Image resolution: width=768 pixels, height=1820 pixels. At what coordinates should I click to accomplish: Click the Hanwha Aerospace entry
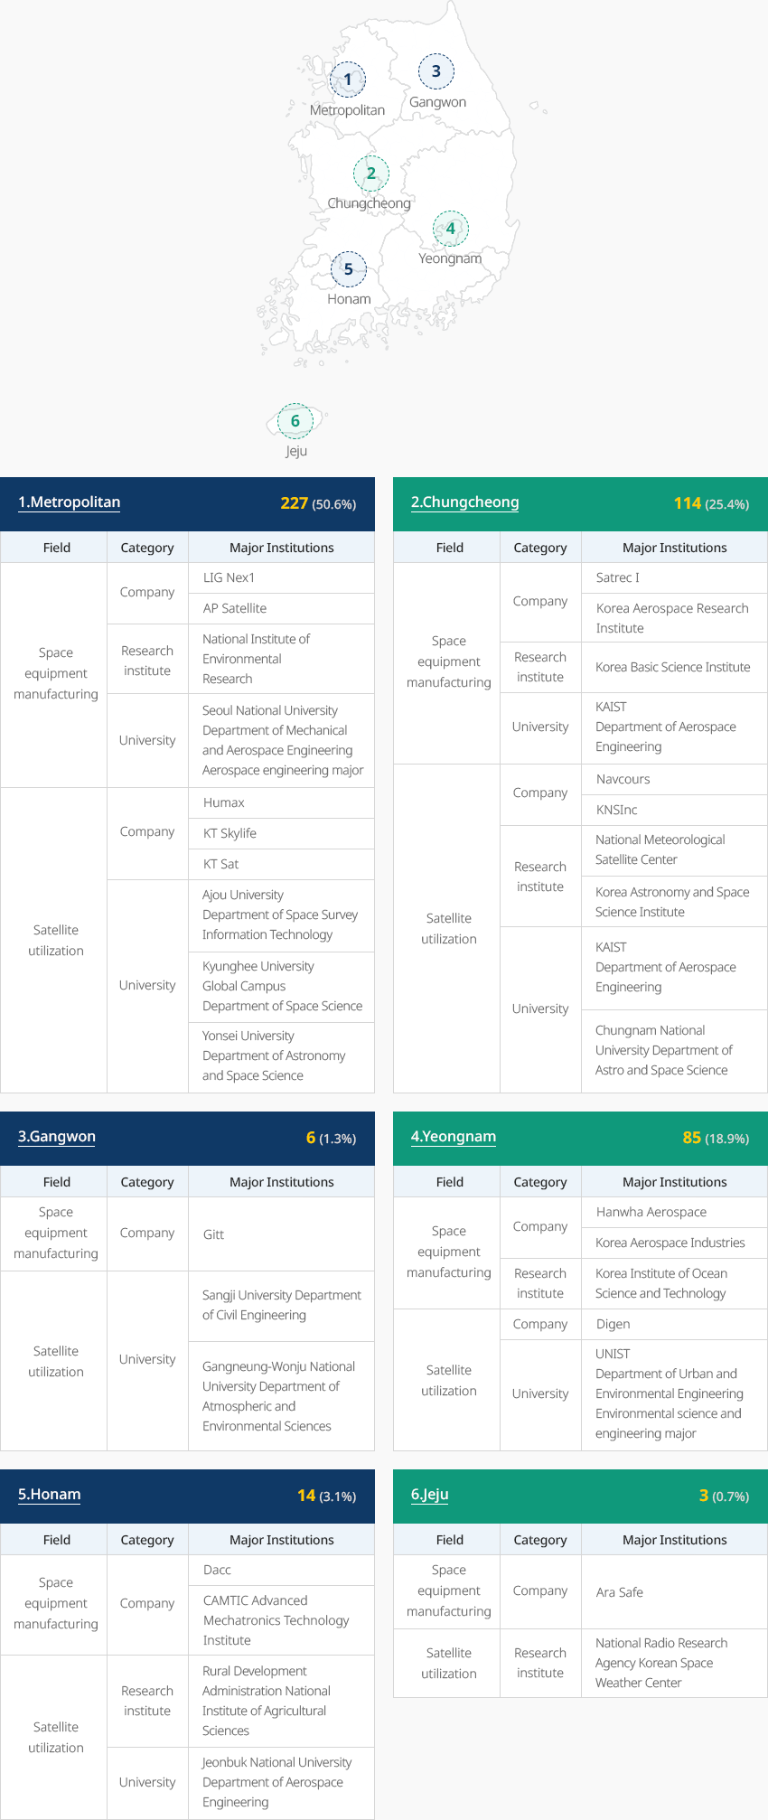pyautogui.click(x=674, y=1213)
